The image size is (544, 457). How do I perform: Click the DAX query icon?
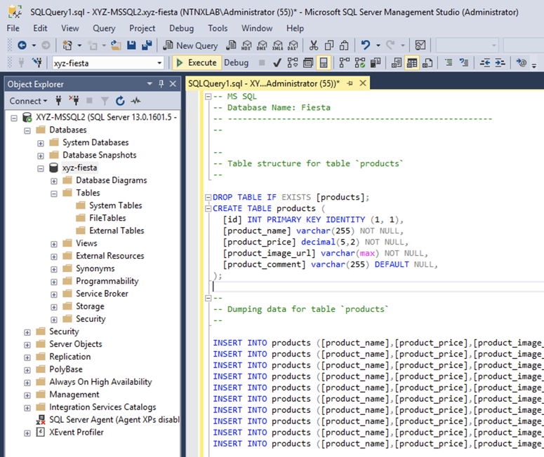293,46
